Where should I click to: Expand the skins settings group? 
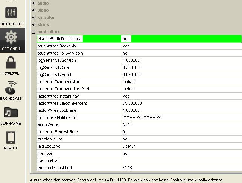[x=34, y=25]
